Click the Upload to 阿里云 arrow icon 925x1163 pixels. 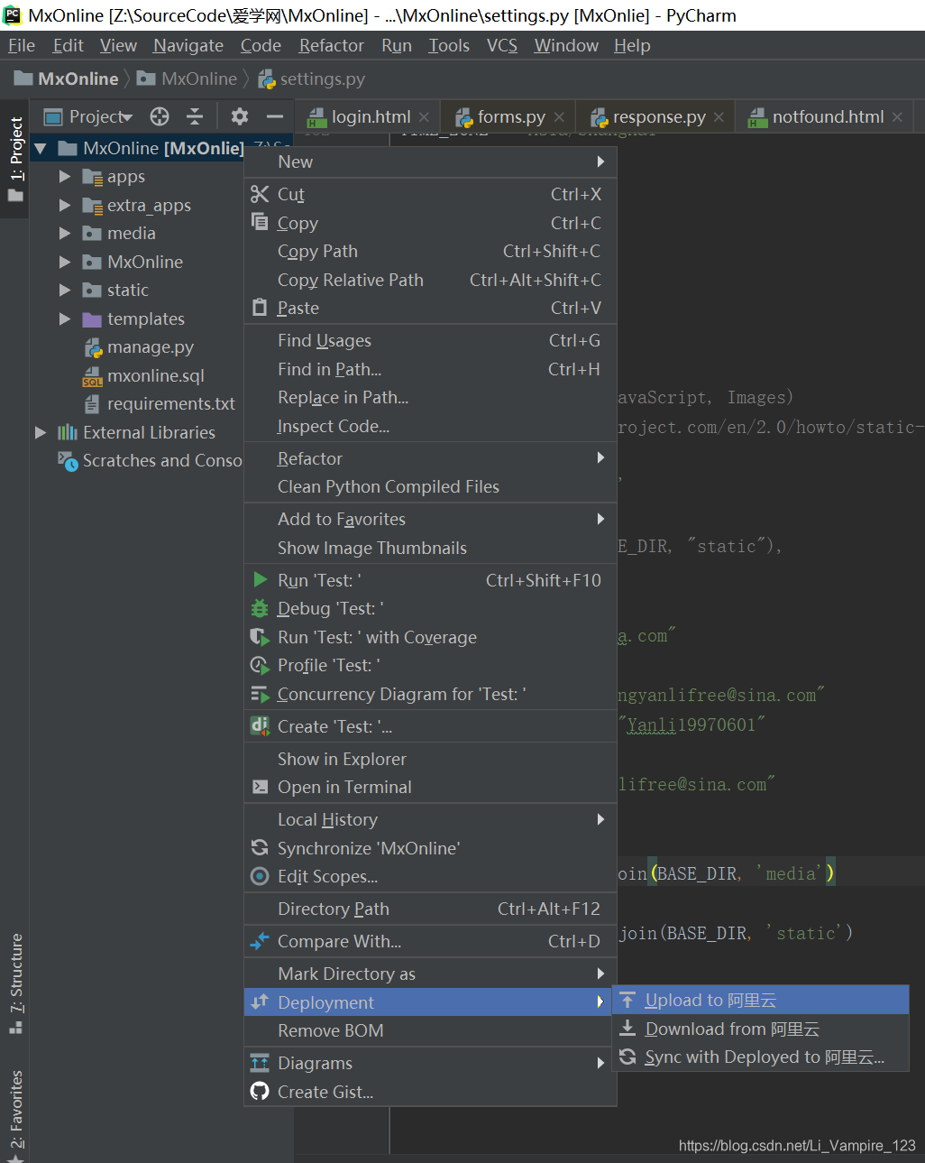tap(627, 1000)
